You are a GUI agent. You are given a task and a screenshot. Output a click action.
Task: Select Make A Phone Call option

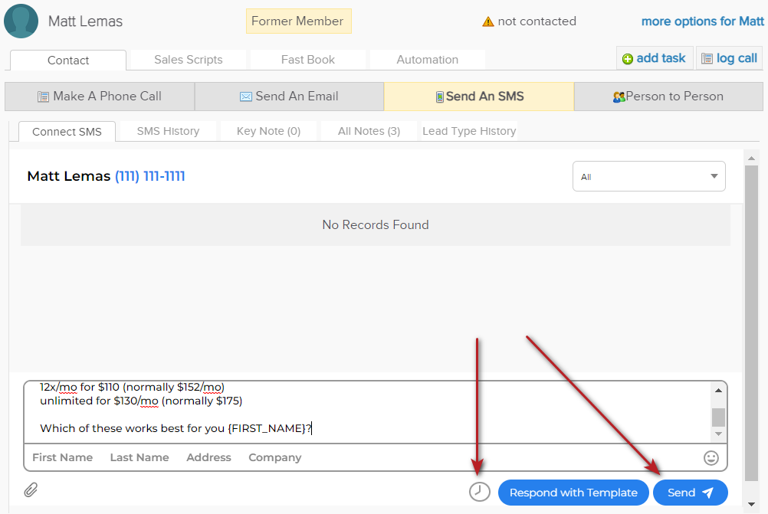[x=100, y=97]
